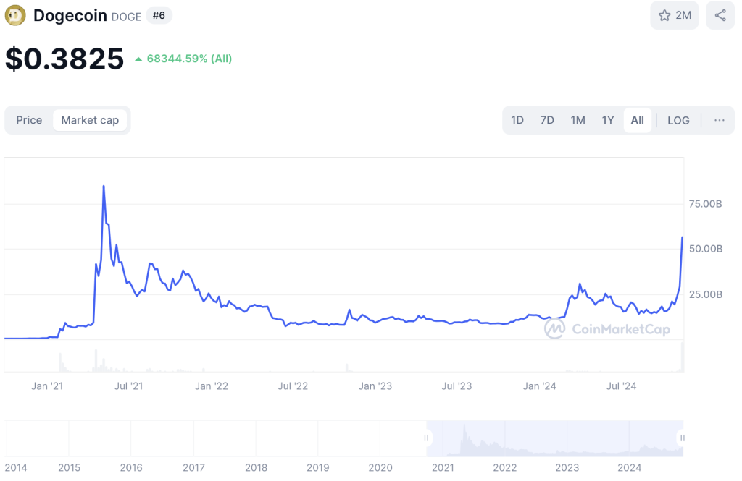This screenshot has height=481, width=742.
Task: Set chart range to 1M
Action: point(578,121)
